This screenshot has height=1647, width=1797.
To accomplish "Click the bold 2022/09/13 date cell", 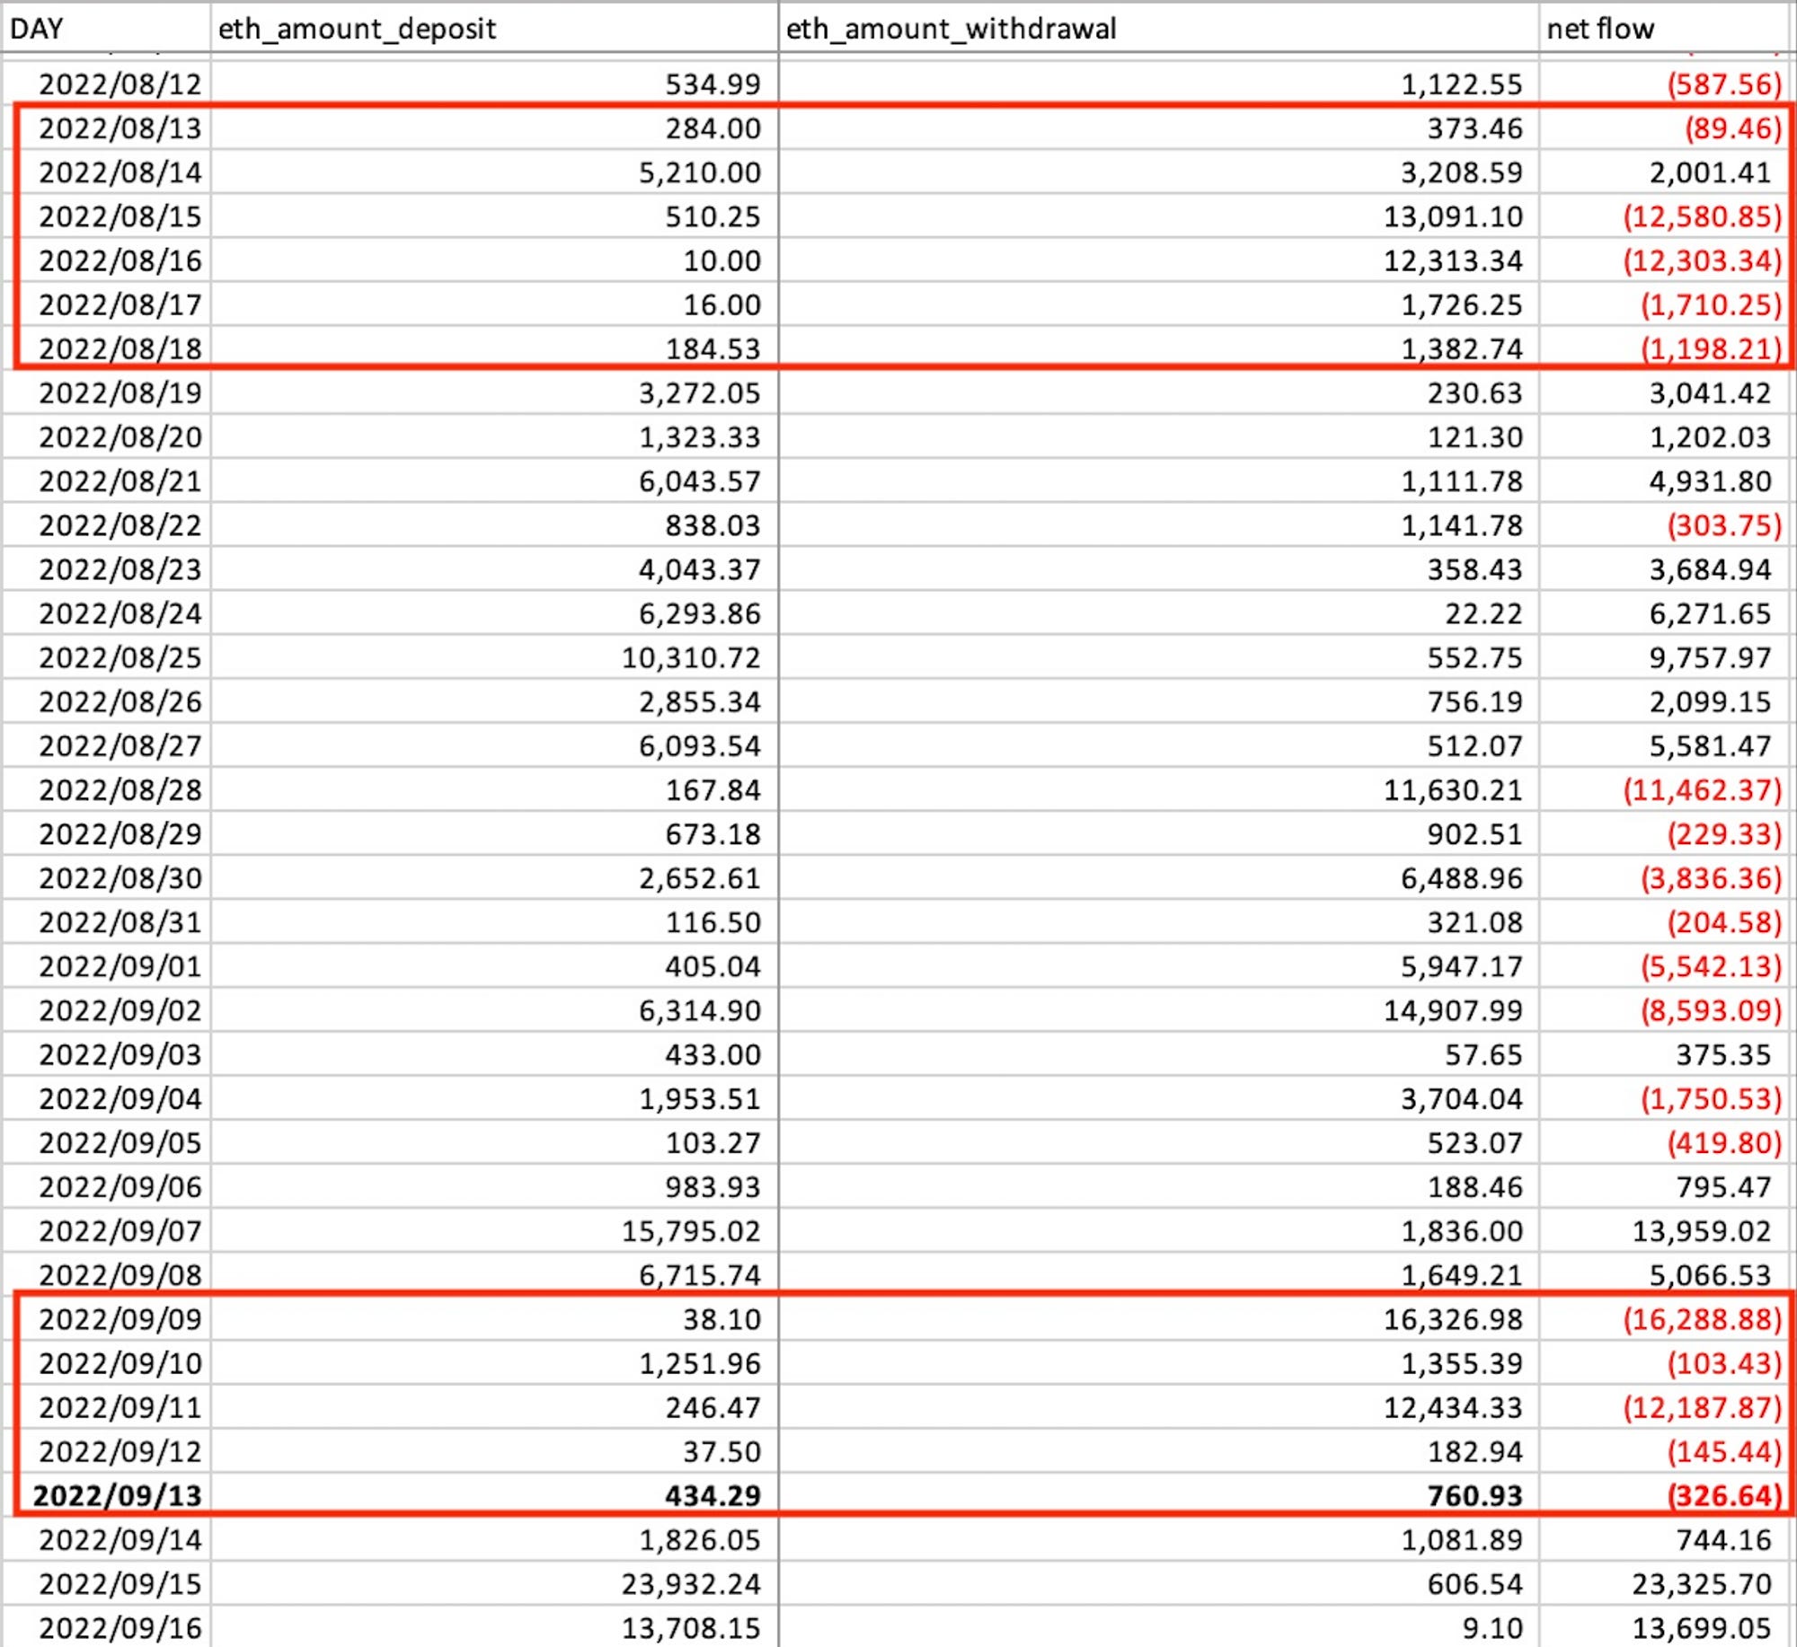I will pos(118,1495).
